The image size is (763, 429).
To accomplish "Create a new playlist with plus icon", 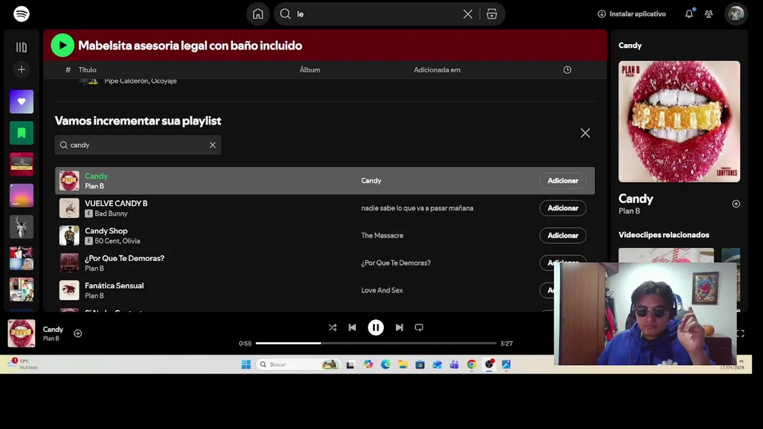I will pos(21,70).
